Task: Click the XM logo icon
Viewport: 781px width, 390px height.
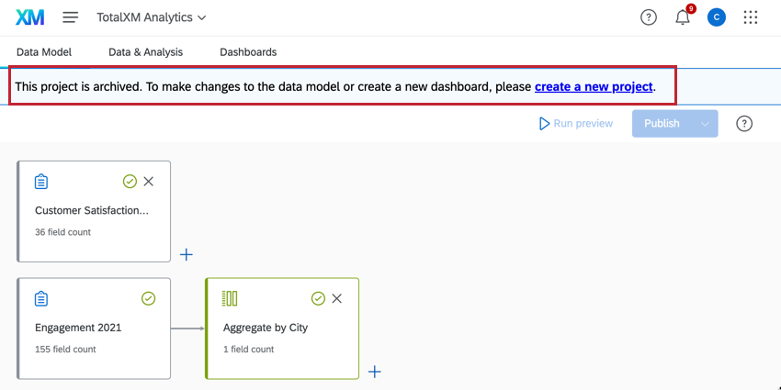Action: pos(29,17)
